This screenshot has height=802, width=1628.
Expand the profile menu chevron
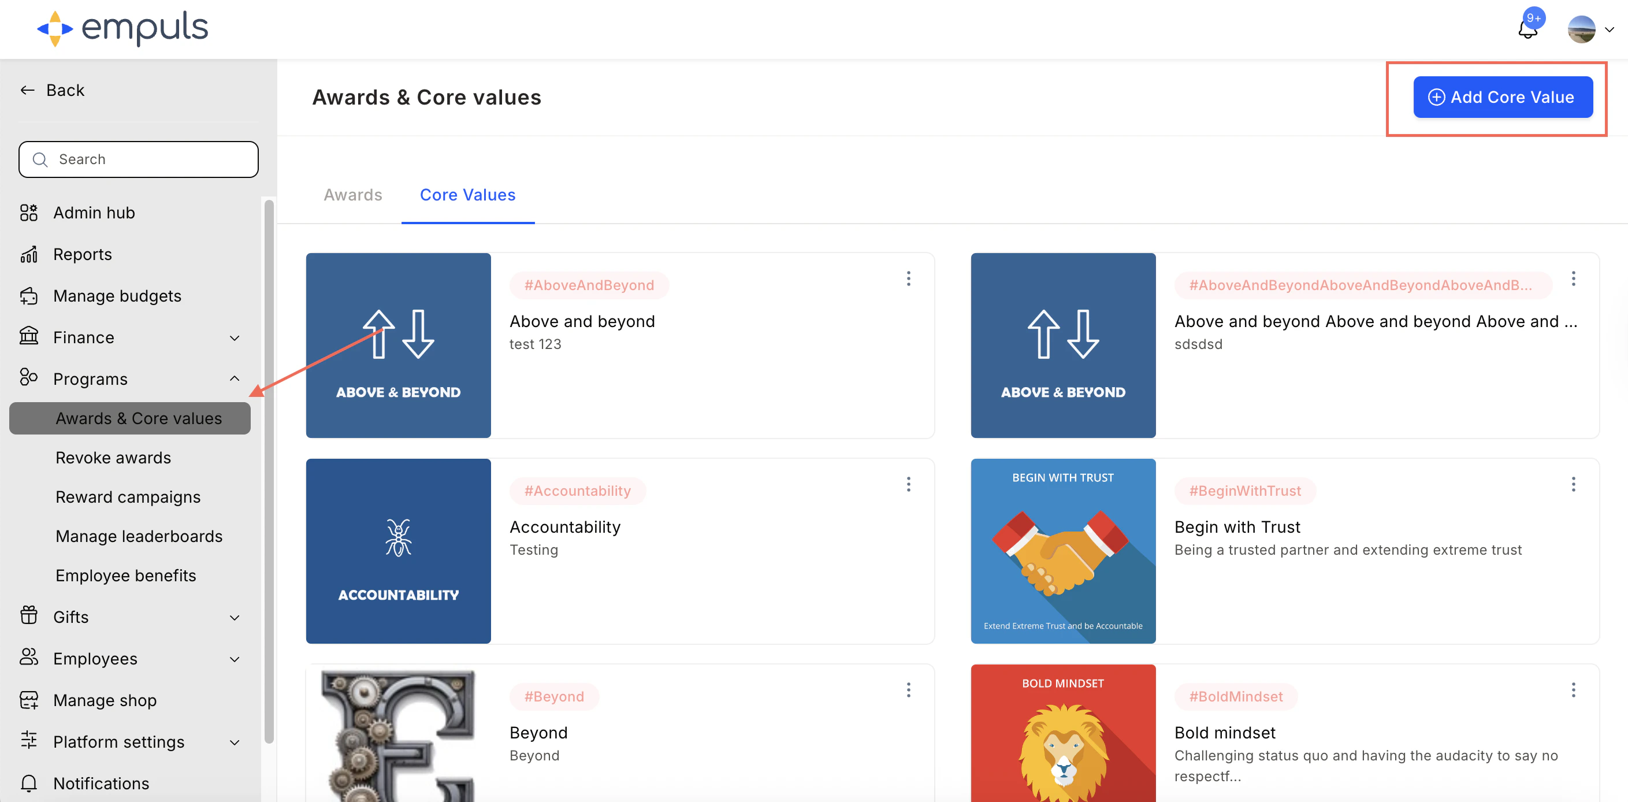click(1609, 29)
